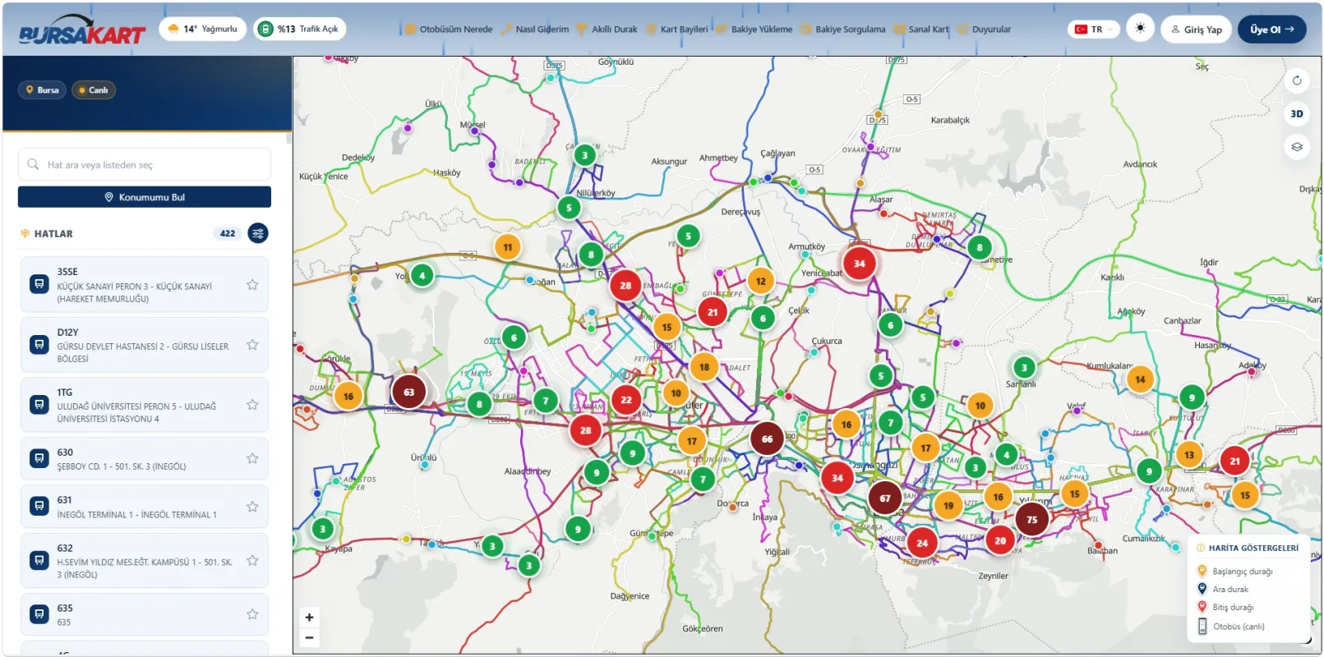This screenshot has width=1324, height=657.
Task: Open the Sanal Kart menu item
Action: tap(921, 30)
